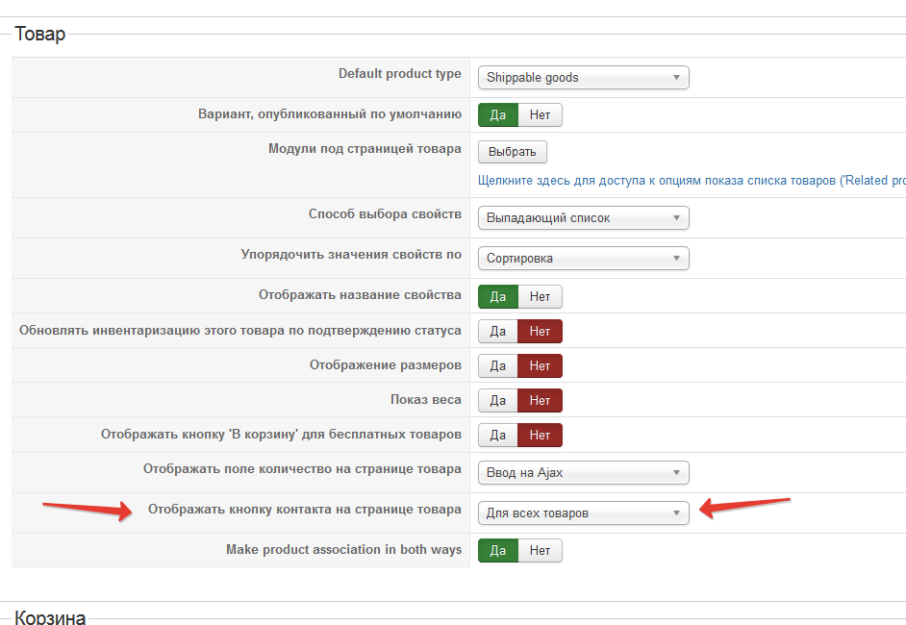Set 'Make product association in both ways' to Нет
Image resolution: width=906 pixels, height=625 pixels.
point(540,551)
